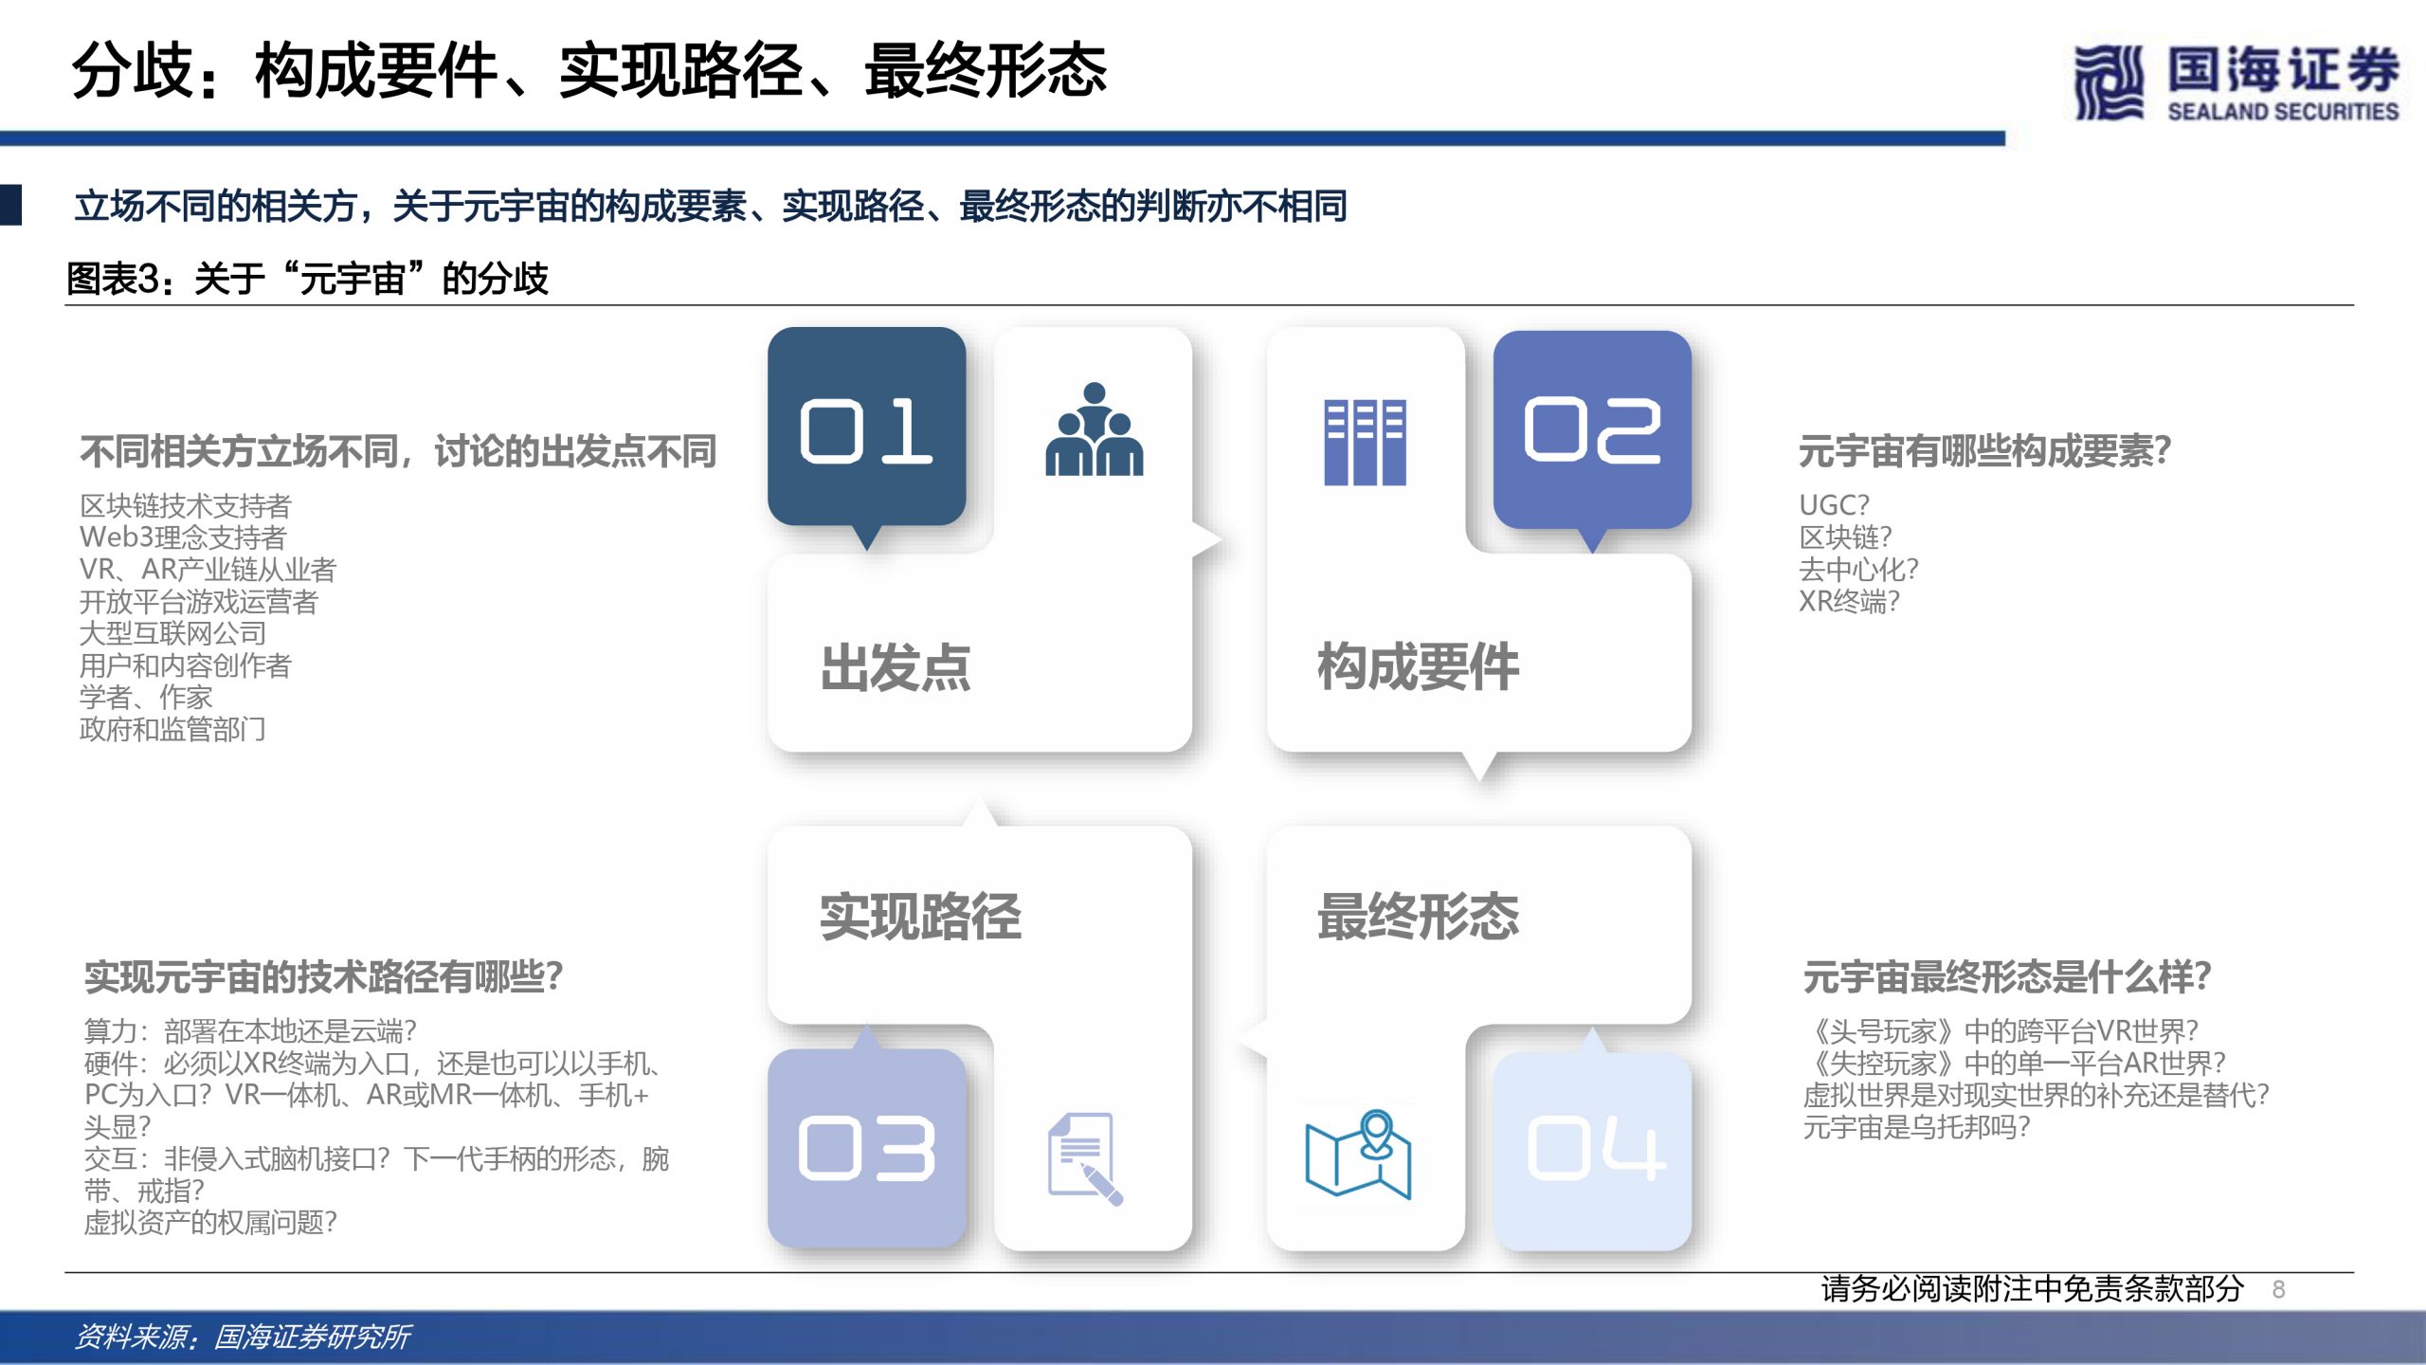Viewport: 2426px width, 1365px height.
Task: Click the subtitle starting 立场不同的相关方
Action: tap(711, 206)
